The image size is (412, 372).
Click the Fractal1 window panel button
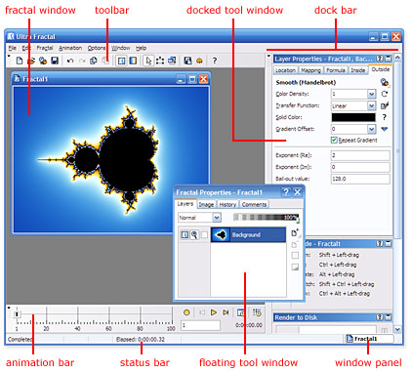(368, 339)
